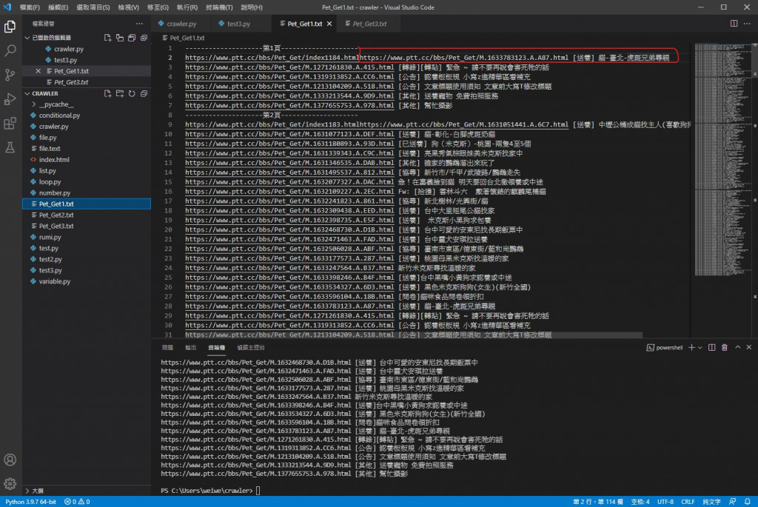This screenshot has width=758, height=507.
Task: Open the Run menu
Action: tap(187, 7)
